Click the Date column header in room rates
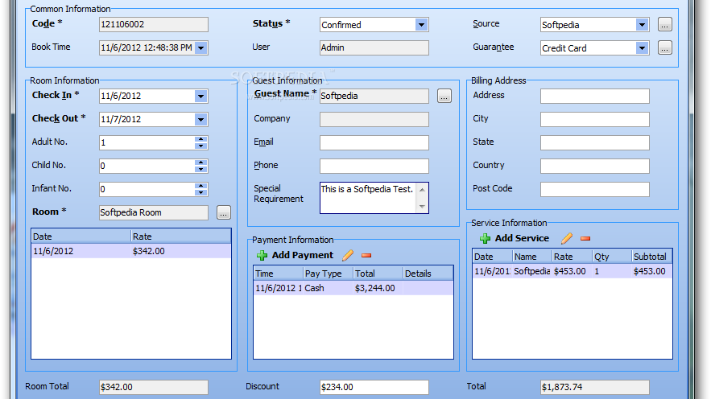 coord(81,237)
